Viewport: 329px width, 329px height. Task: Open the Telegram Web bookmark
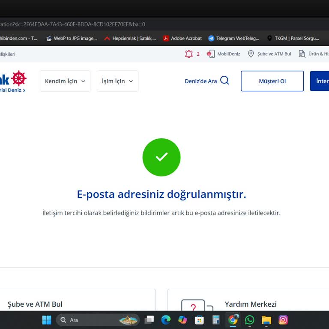click(x=234, y=39)
